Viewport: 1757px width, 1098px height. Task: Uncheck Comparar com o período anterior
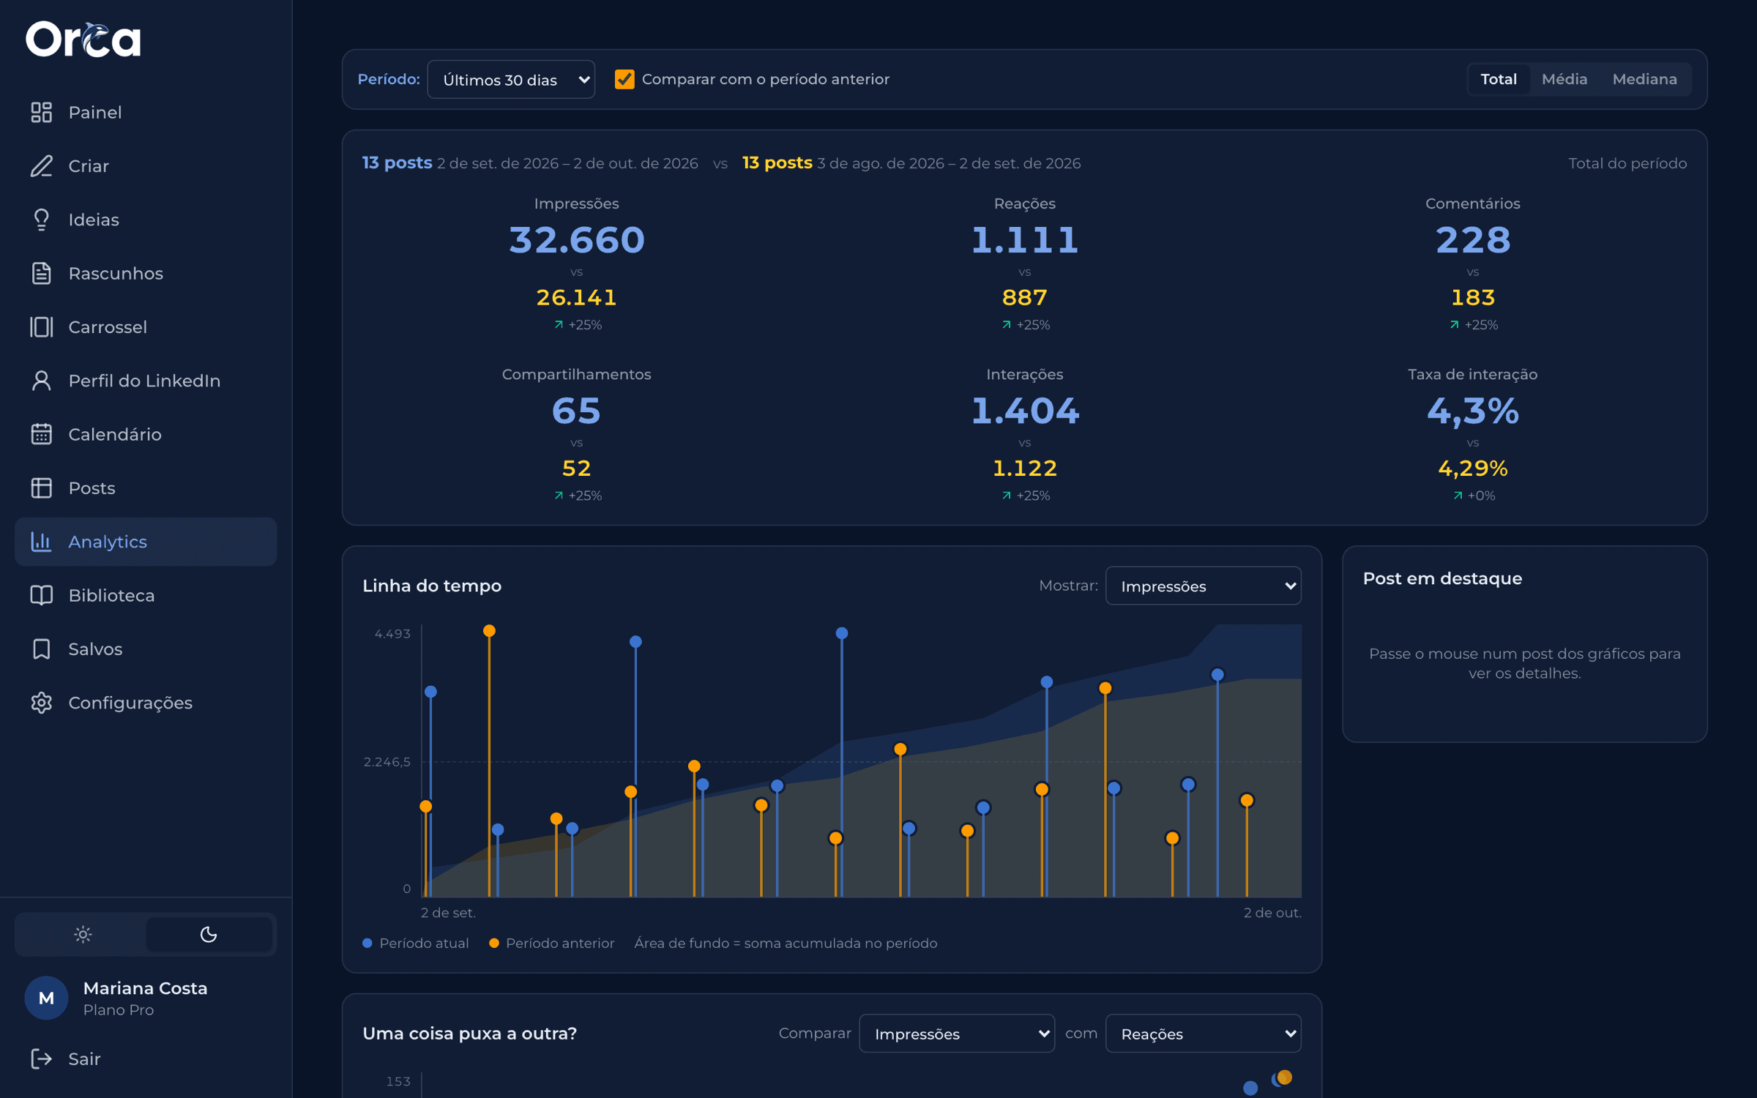coord(624,79)
